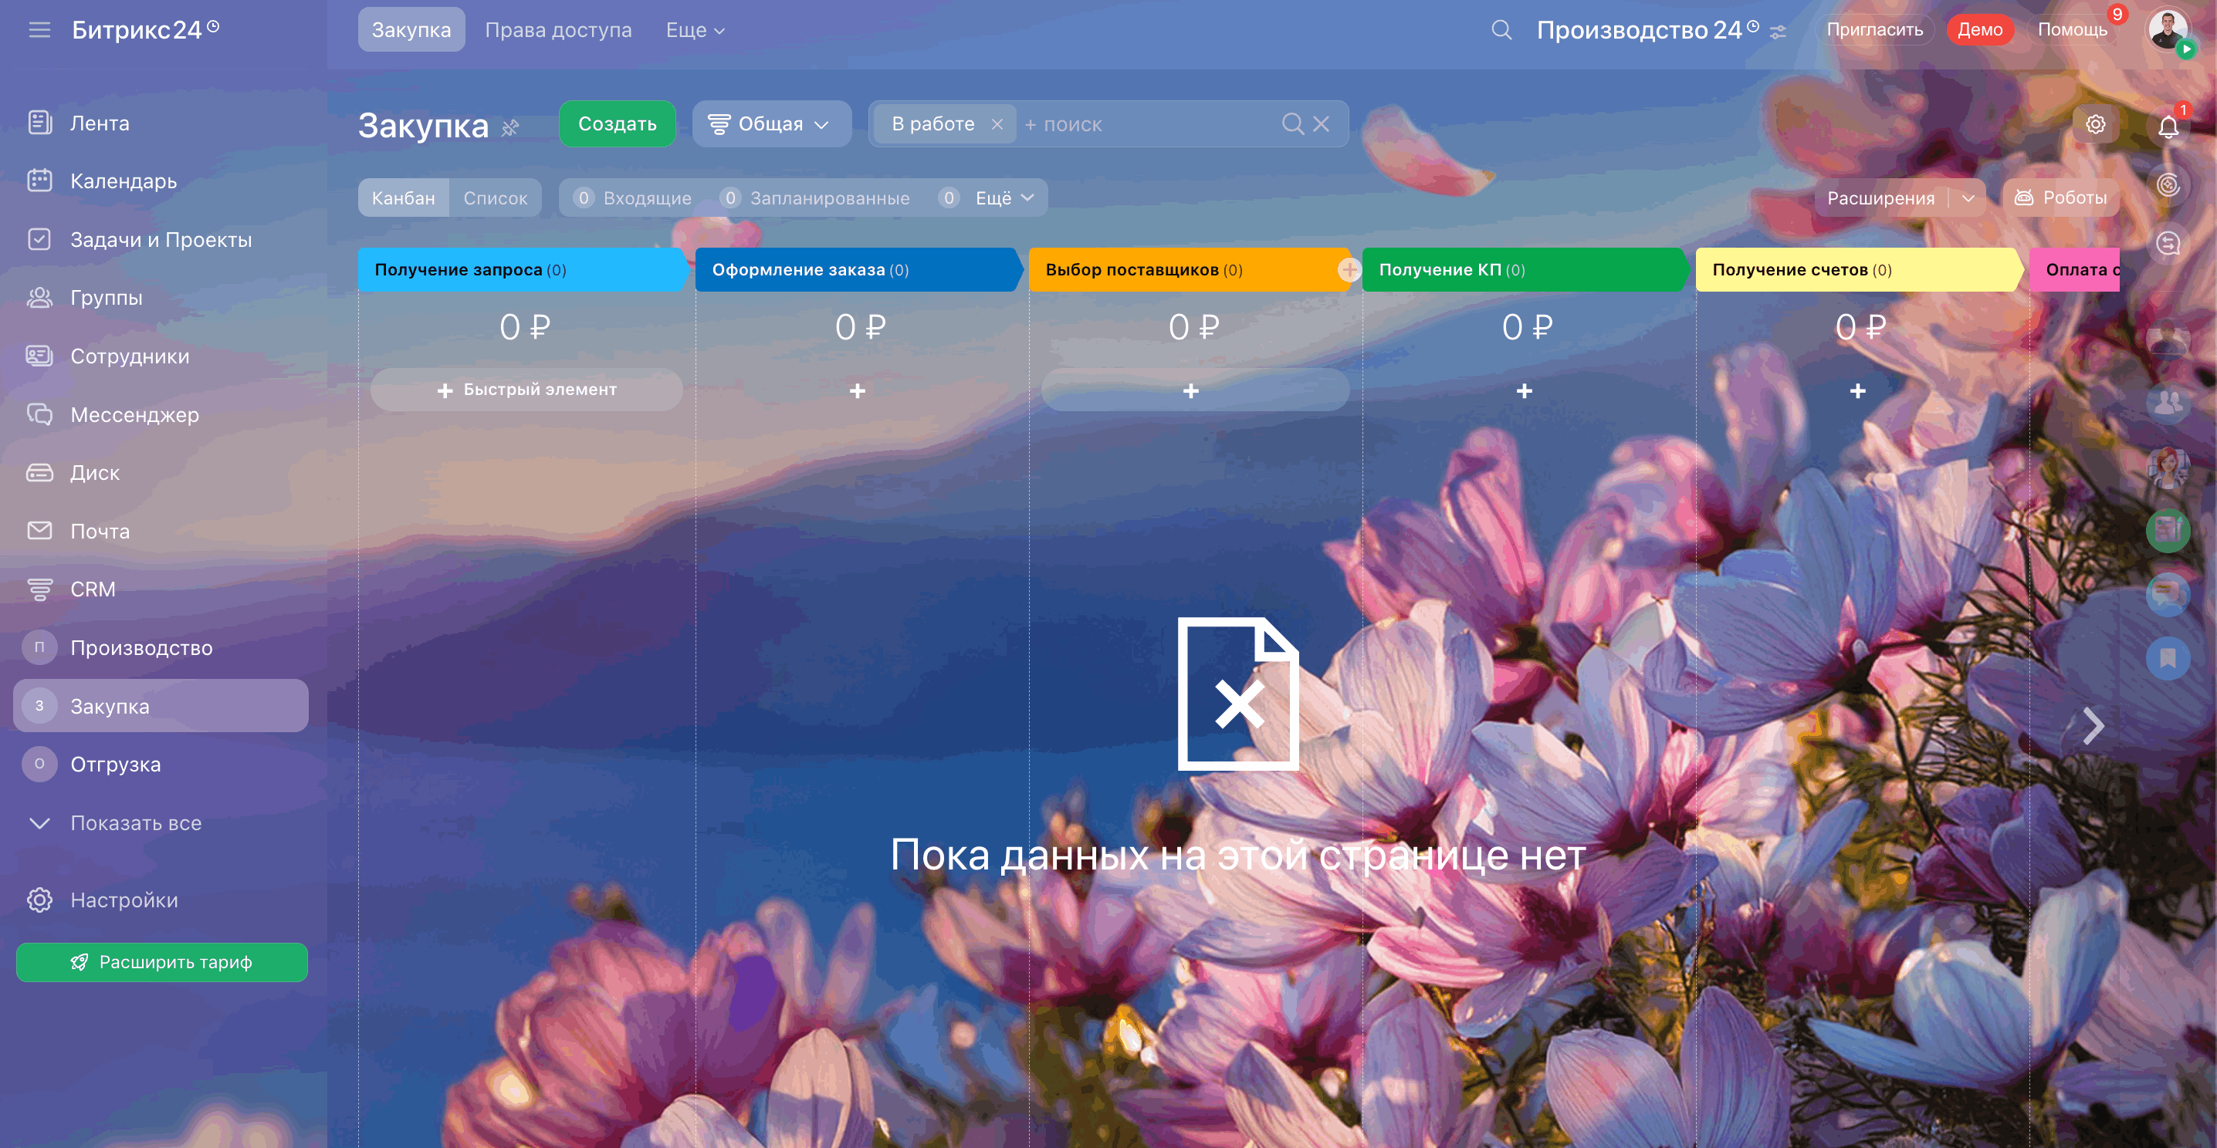The image size is (2217, 1148).
Task: Click the magnifier search icon in top bar
Action: pyautogui.click(x=1501, y=30)
